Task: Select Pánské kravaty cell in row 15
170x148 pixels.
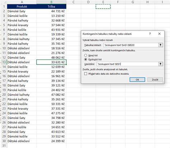Action: (22, 71)
